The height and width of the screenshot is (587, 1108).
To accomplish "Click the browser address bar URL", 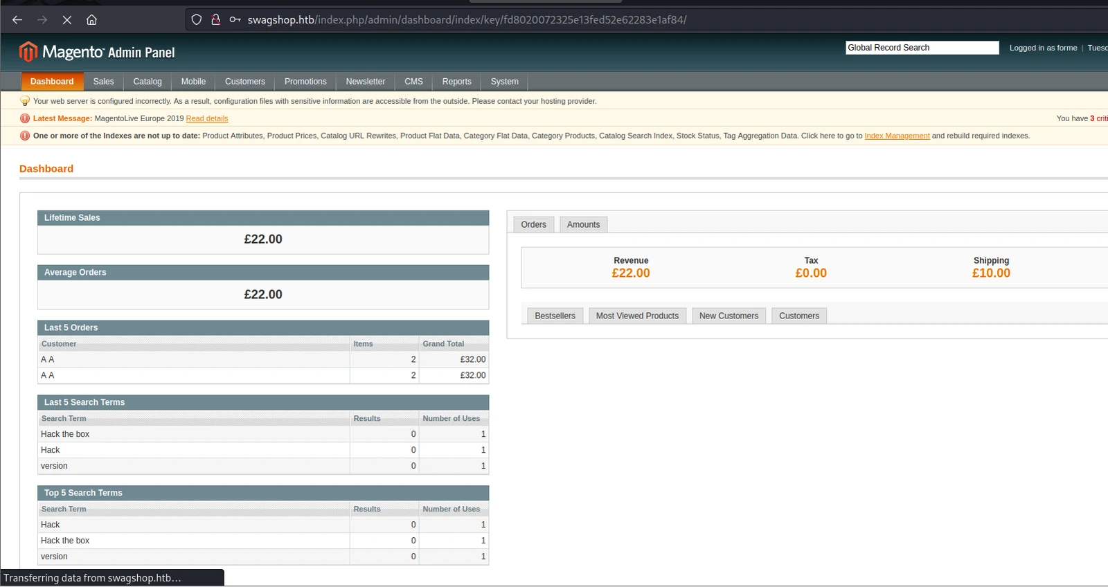I will pyautogui.click(x=467, y=20).
